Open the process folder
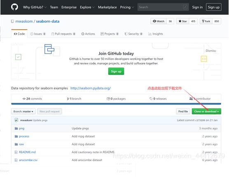 pyautogui.click(x=24, y=136)
